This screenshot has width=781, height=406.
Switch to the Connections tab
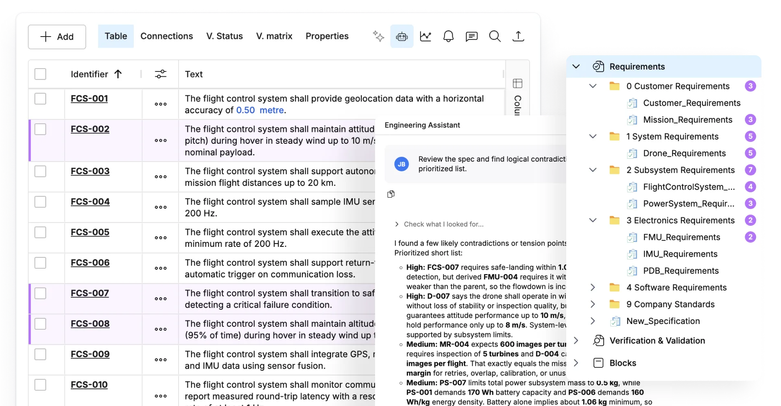point(167,36)
